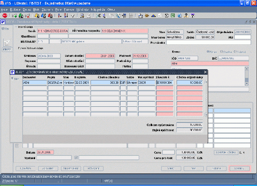Click the Dodatky button
The image size is (257, 186).
(240, 168)
